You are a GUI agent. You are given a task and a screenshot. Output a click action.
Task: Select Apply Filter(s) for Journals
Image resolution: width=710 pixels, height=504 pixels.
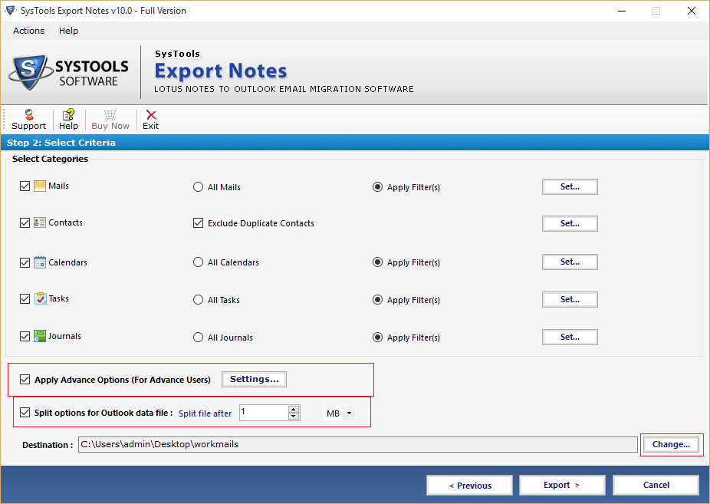pos(377,338)
